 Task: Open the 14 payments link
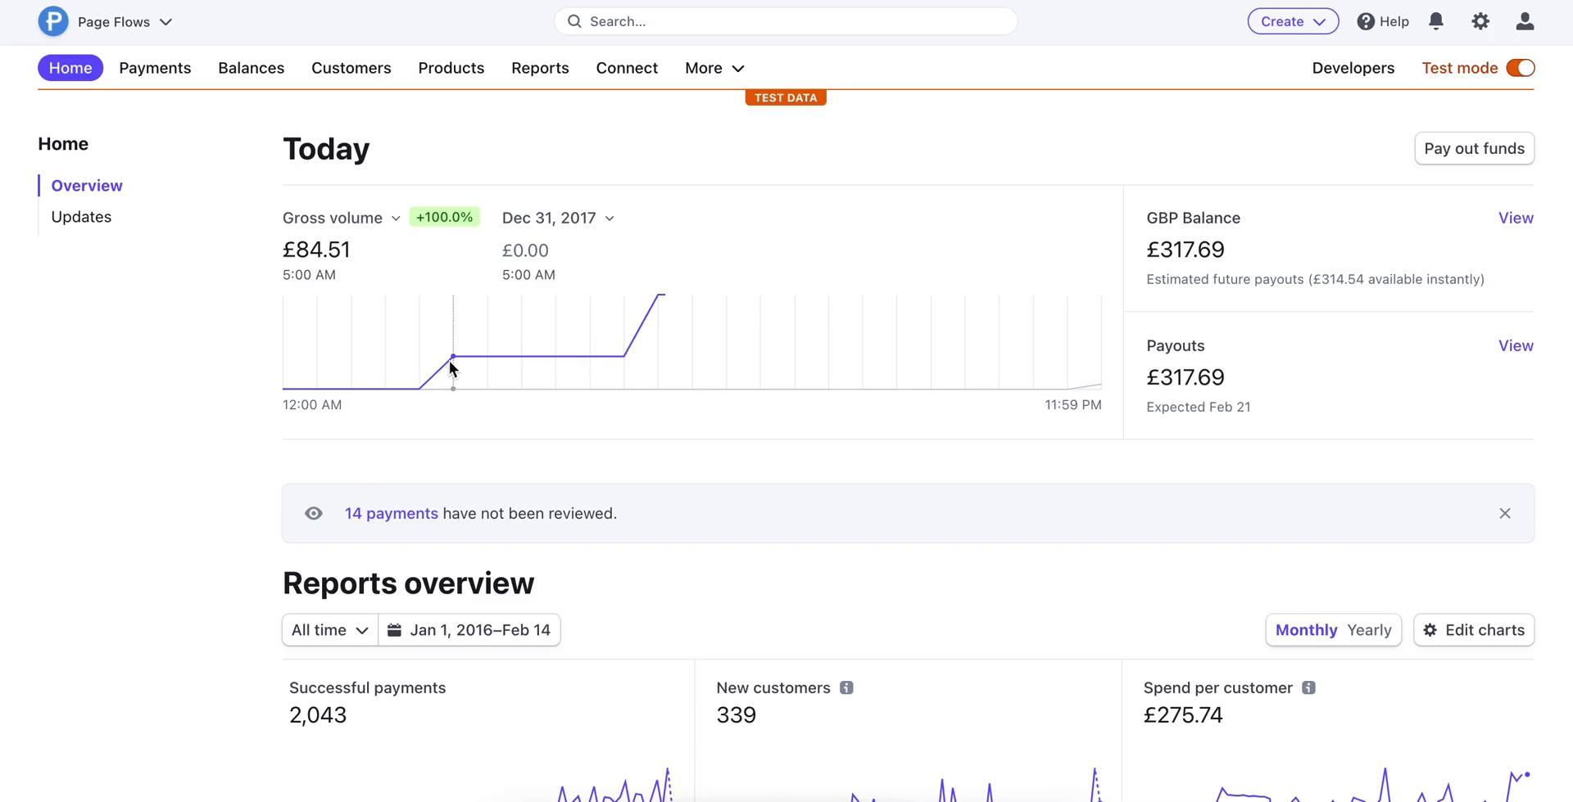click(x=391, y=513)
